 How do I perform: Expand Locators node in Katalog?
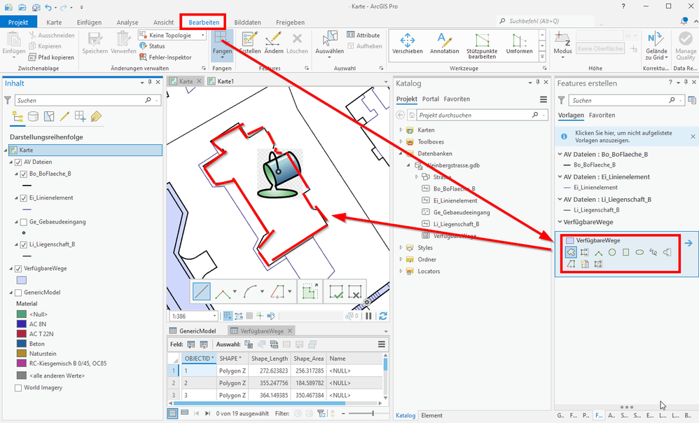(x=401, y=271)
